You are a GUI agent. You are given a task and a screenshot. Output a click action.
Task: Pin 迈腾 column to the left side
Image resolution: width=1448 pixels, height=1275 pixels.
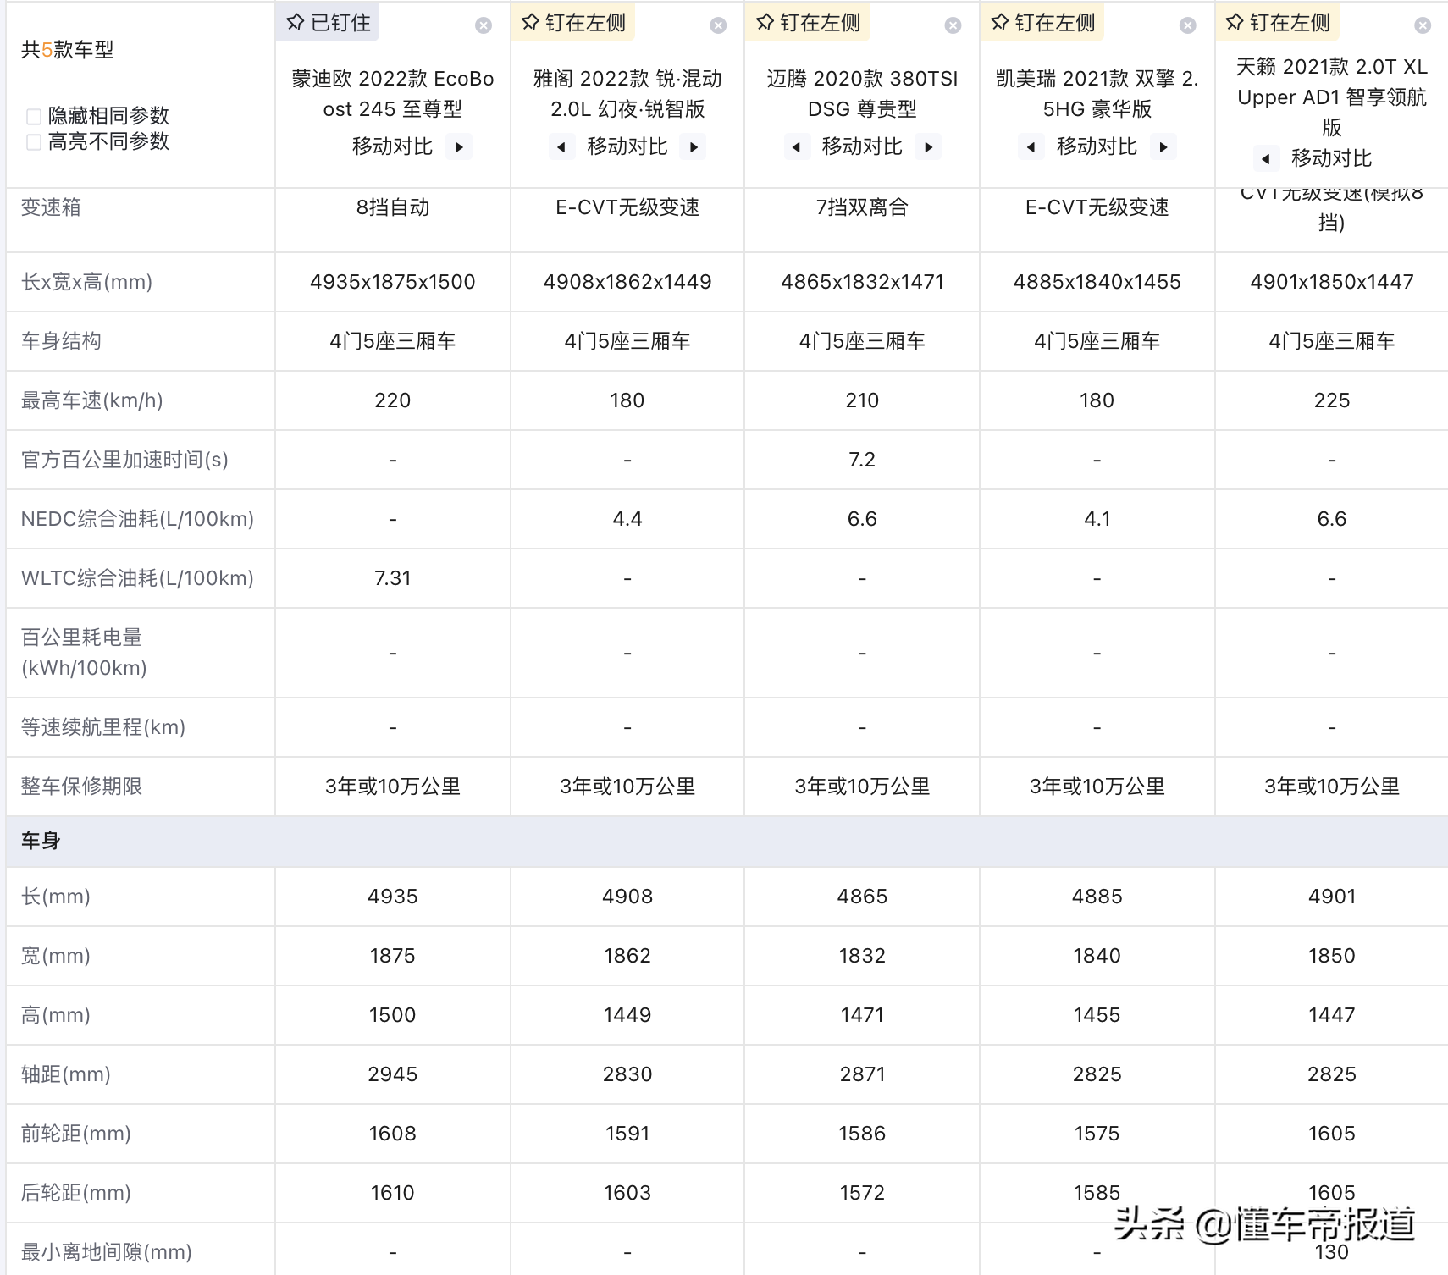(808, 23)
